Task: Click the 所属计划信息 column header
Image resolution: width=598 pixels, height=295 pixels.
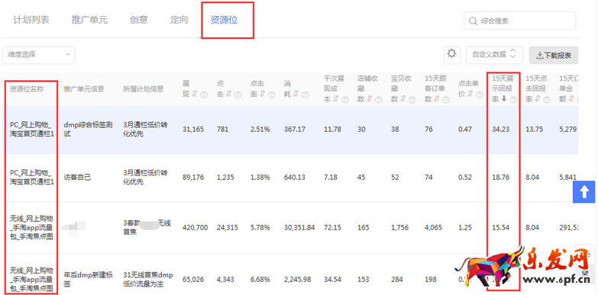Action: click(x=144, y=89)
